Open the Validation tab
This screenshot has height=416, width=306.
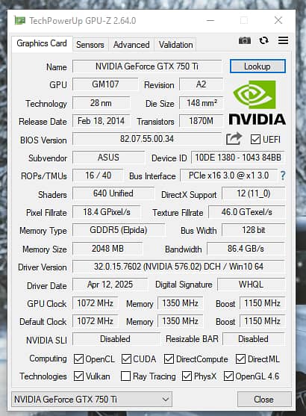176,45
